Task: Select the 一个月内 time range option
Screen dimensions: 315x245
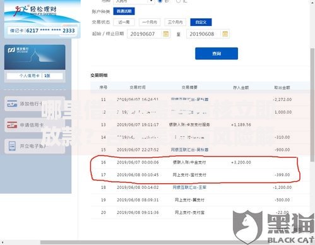Action: point(150,22)
